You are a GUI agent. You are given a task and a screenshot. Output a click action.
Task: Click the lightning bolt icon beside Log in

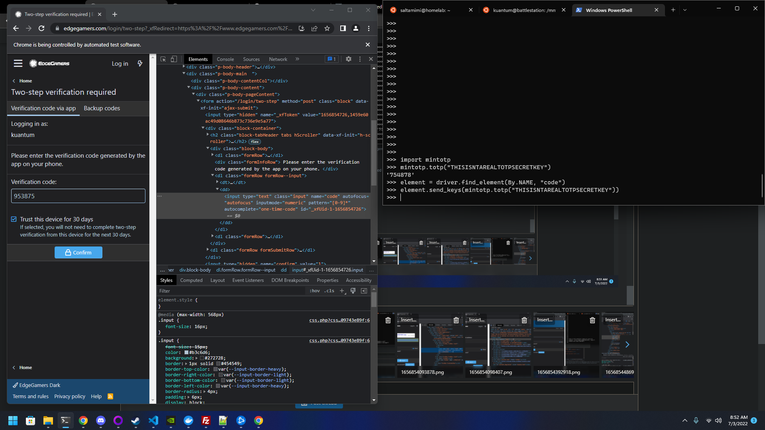(x=140, y=63)
